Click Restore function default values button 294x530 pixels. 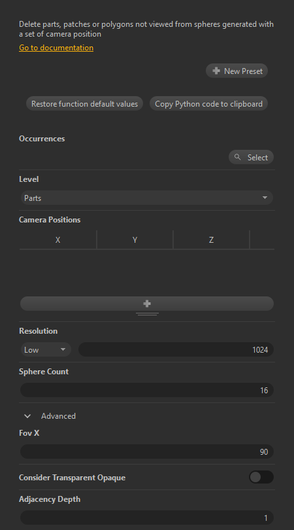[84, 103]
